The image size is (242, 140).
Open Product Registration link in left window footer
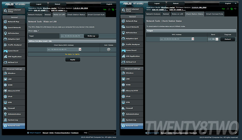(x=62, y=133)
